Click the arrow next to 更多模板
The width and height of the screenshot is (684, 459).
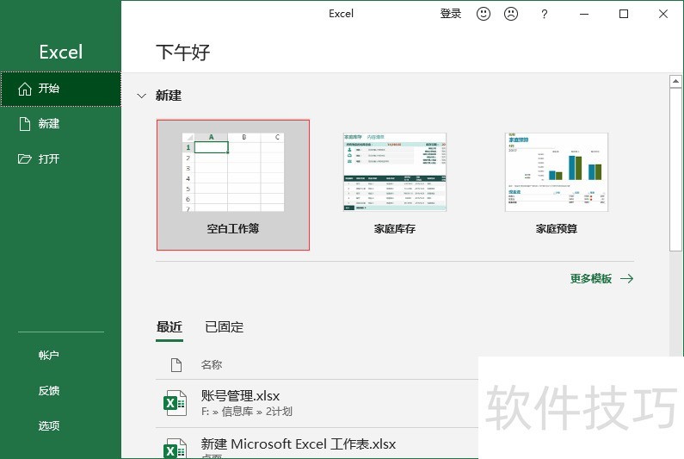tap(627, 279)
